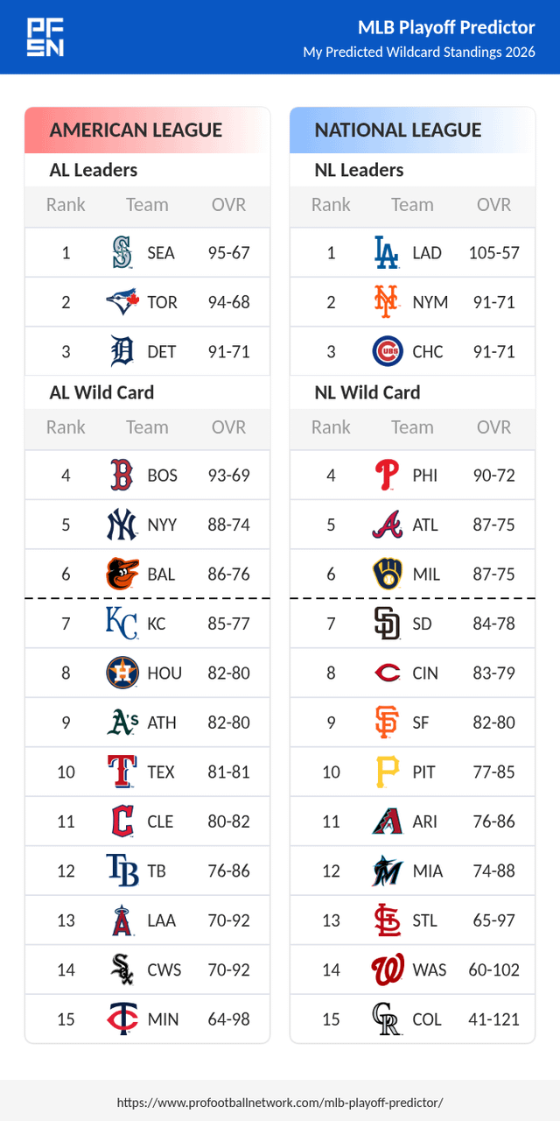Select the San Diego Padres logo
Viewport: 560px width, 1121px height.
387,624
